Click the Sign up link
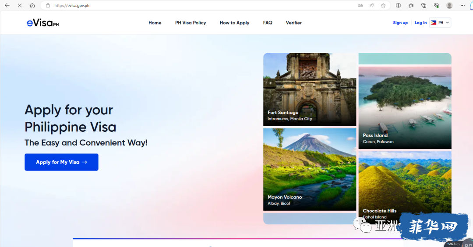Image resolution: width=473 pixels, height=247 pixels. [400, 23]
